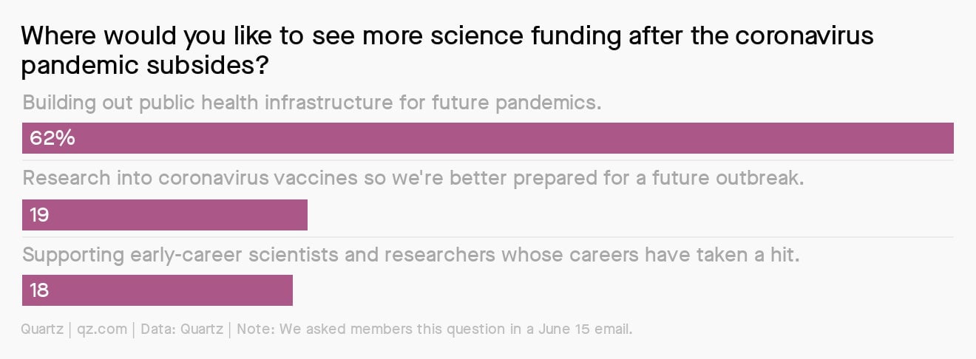Image resolution: width=976 pixels, height=359 pixels.
Task: Click the June 15 email note
Action: pos(435,329)
